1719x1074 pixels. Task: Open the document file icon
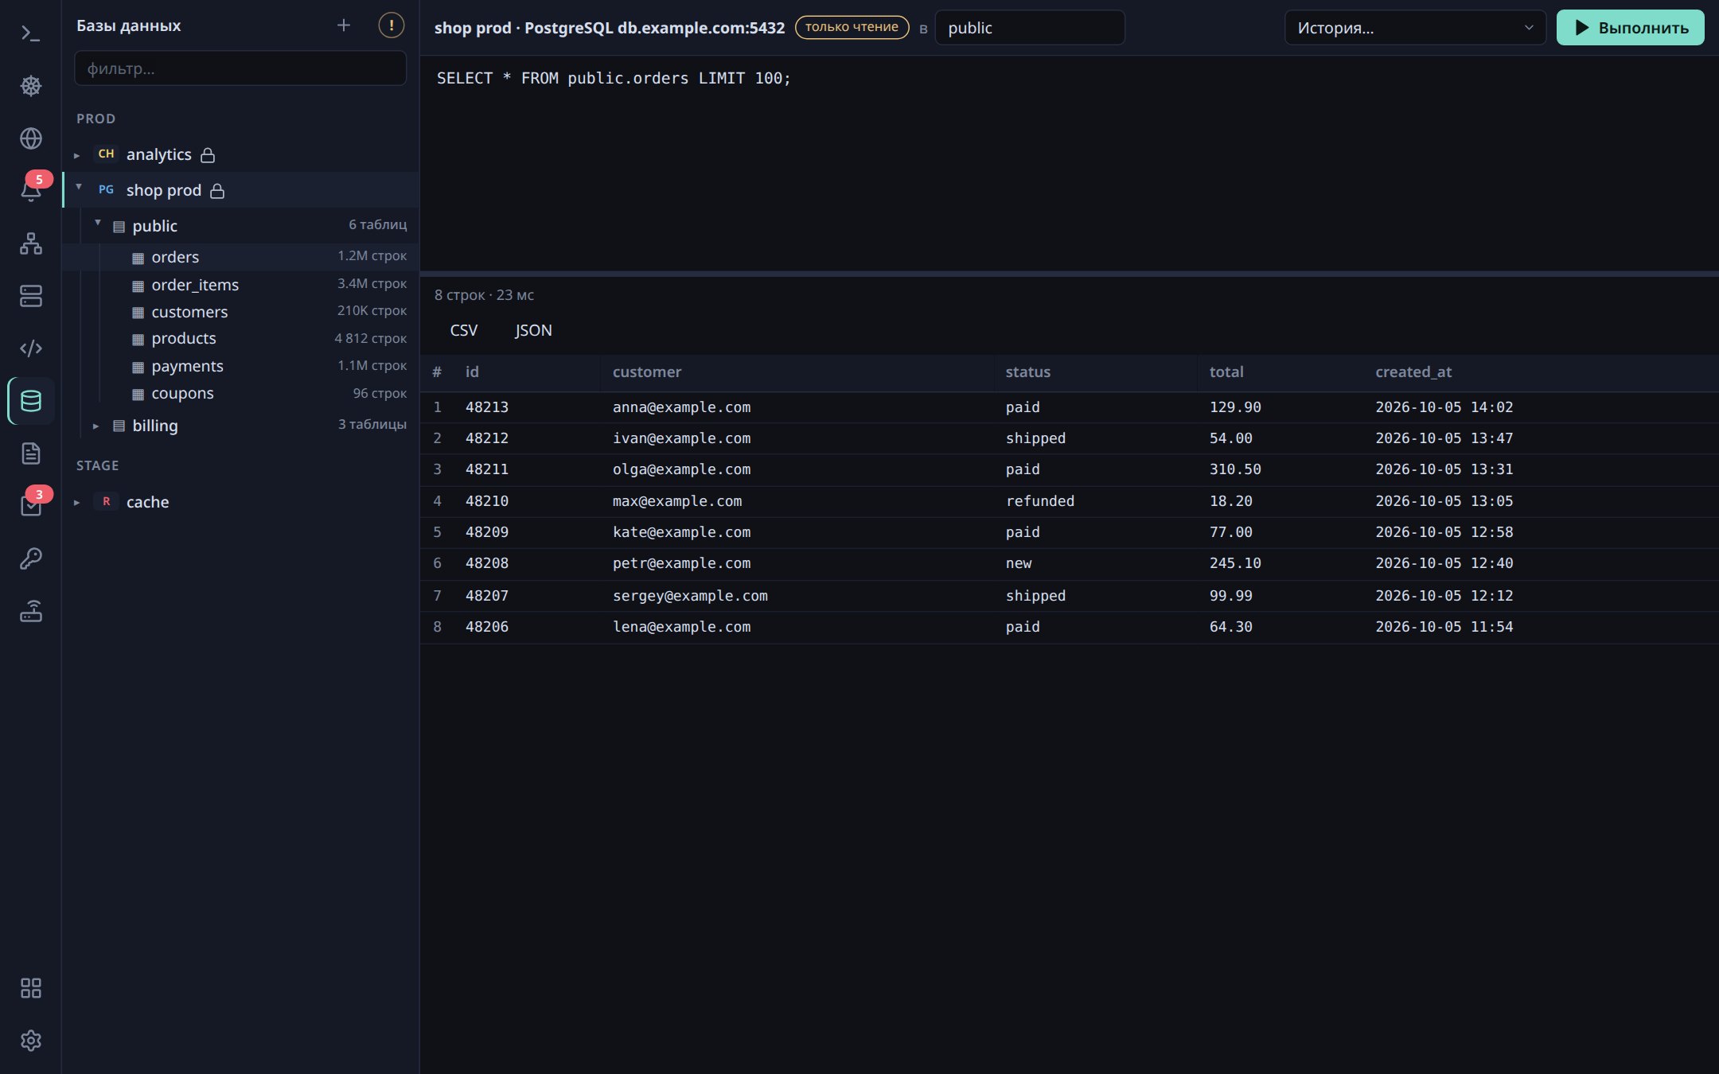pos(30,453)
